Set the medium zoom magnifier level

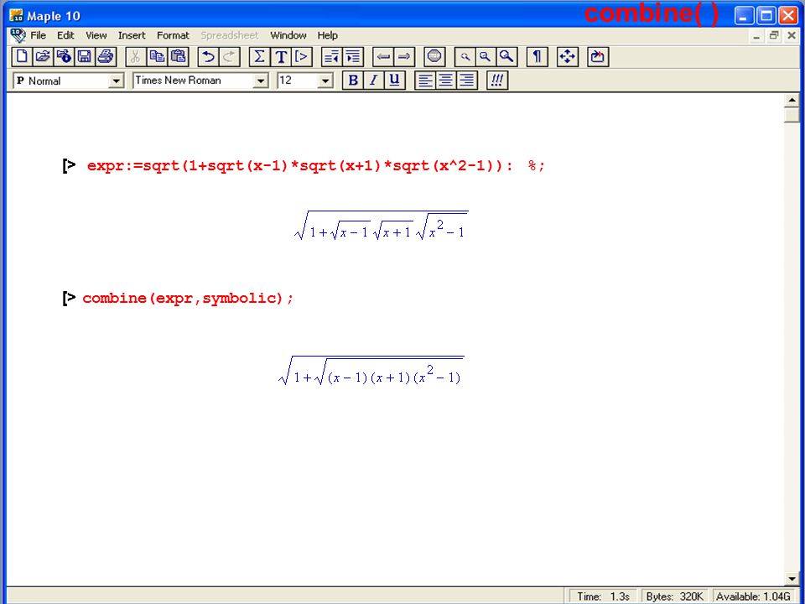pyautogui.click(x=486, y=56)
